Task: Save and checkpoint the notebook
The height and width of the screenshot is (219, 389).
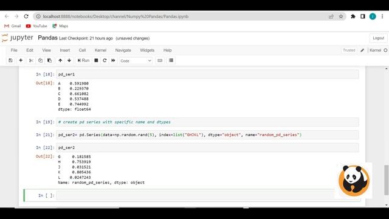Action: coord(10,60)
